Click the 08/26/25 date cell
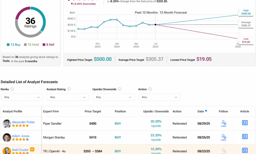This screenshot has width=256, height=154. click(x=204, y=138)
